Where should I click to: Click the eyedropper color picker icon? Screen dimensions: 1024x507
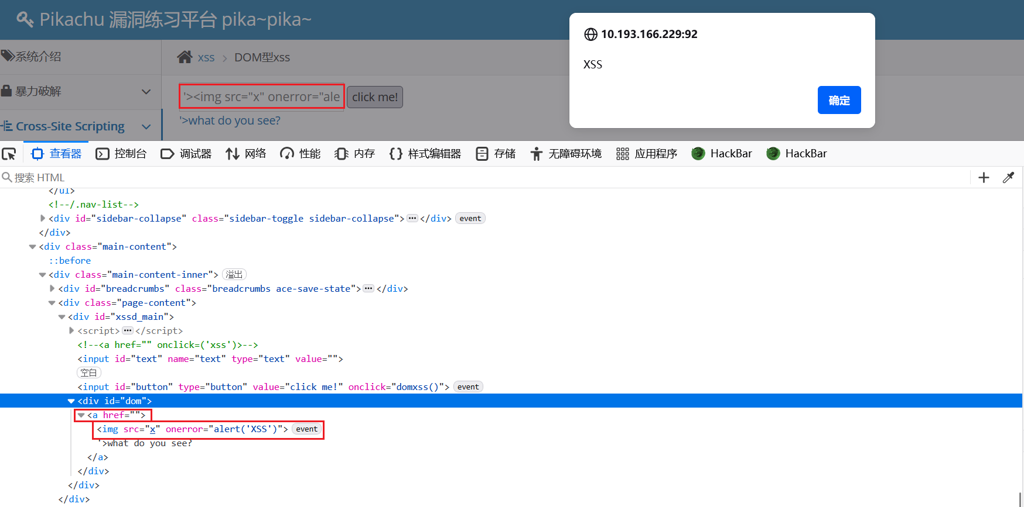(x=1008, y=178)
